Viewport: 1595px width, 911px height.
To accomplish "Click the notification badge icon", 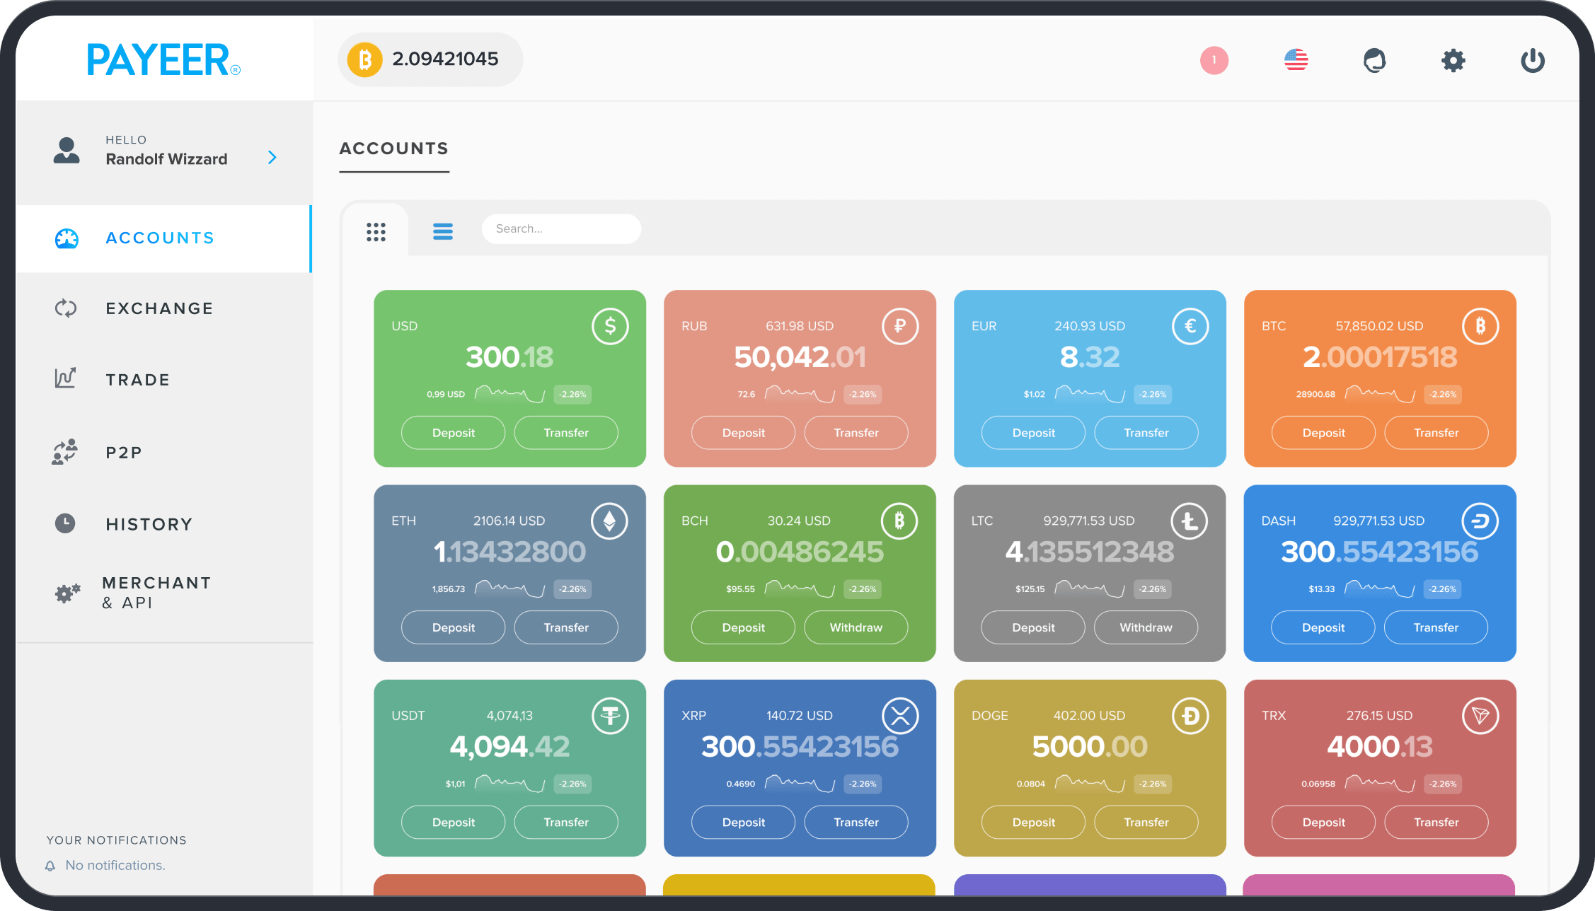I will (x=1214, y=60).
